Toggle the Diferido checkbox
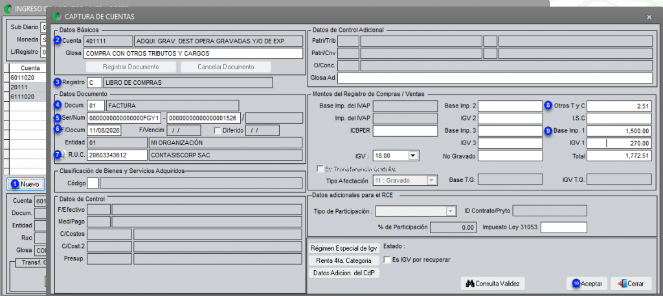 (218, 130)
